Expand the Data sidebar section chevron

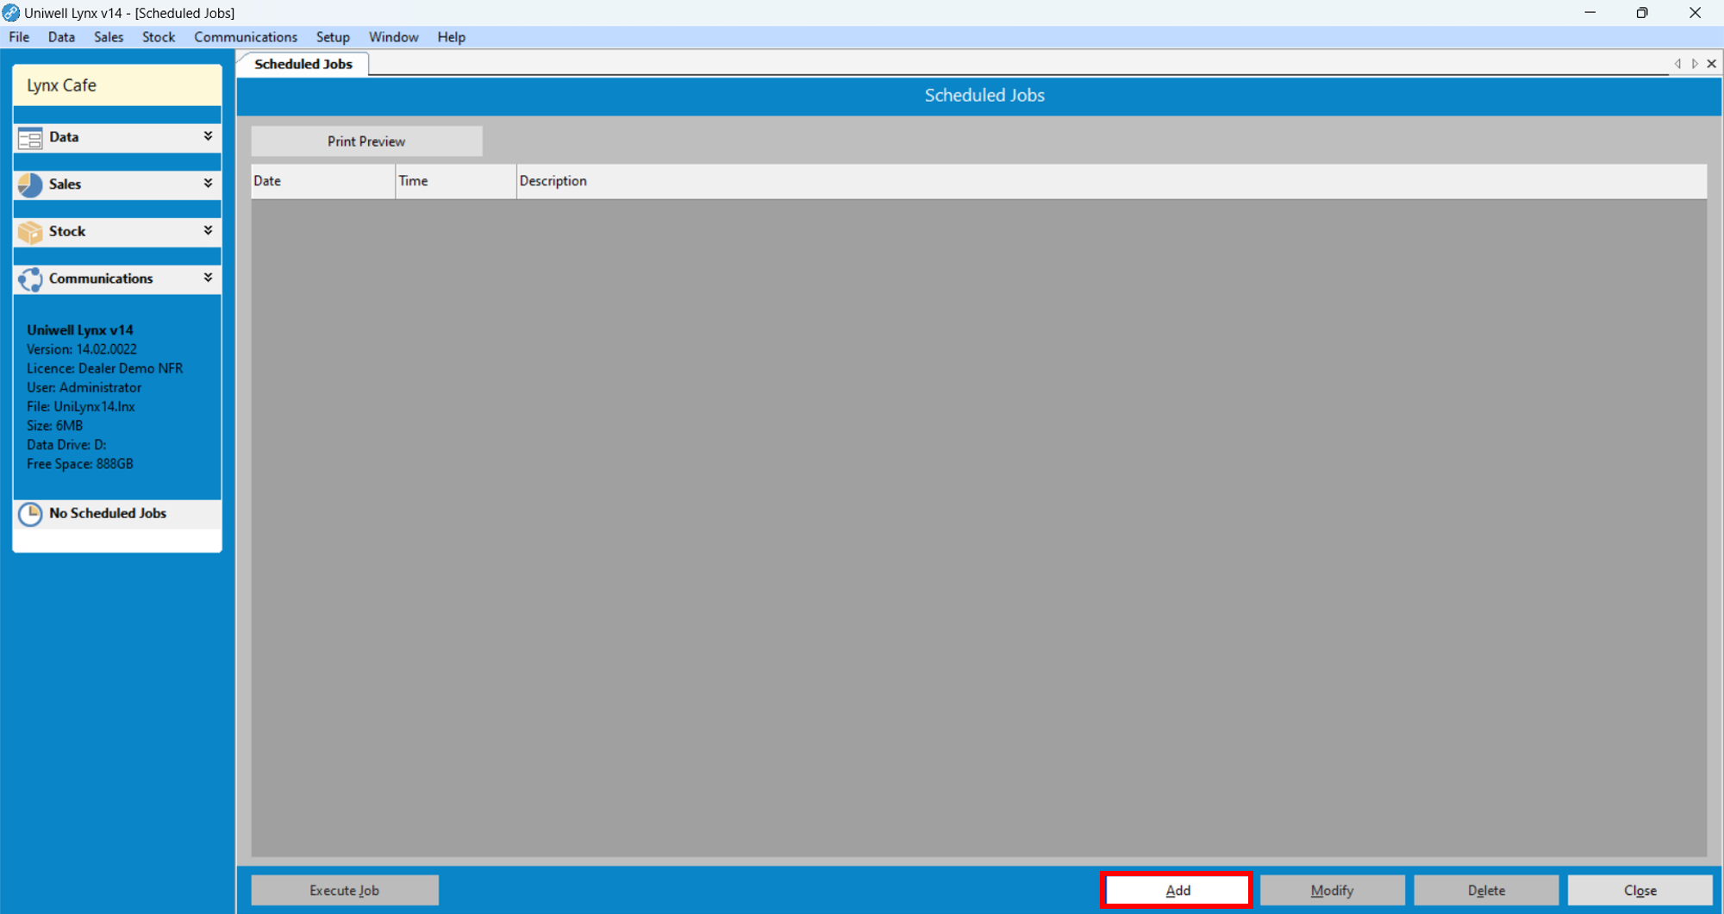[x=208, y=136]
